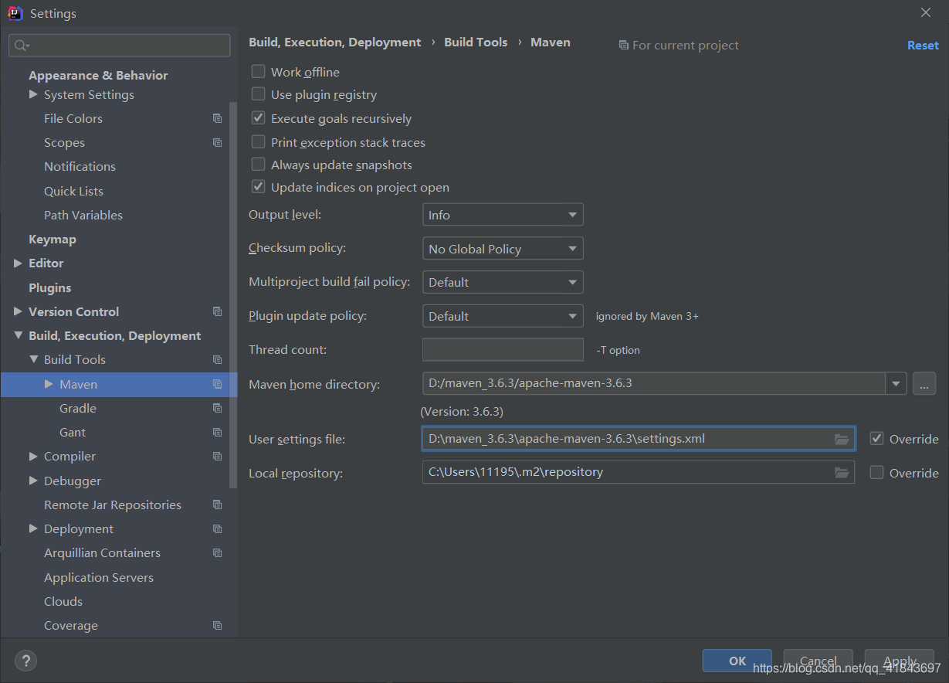Expand the Version Control node arrow
Viewport: 949px width, 683px height.
coord(18,311)
